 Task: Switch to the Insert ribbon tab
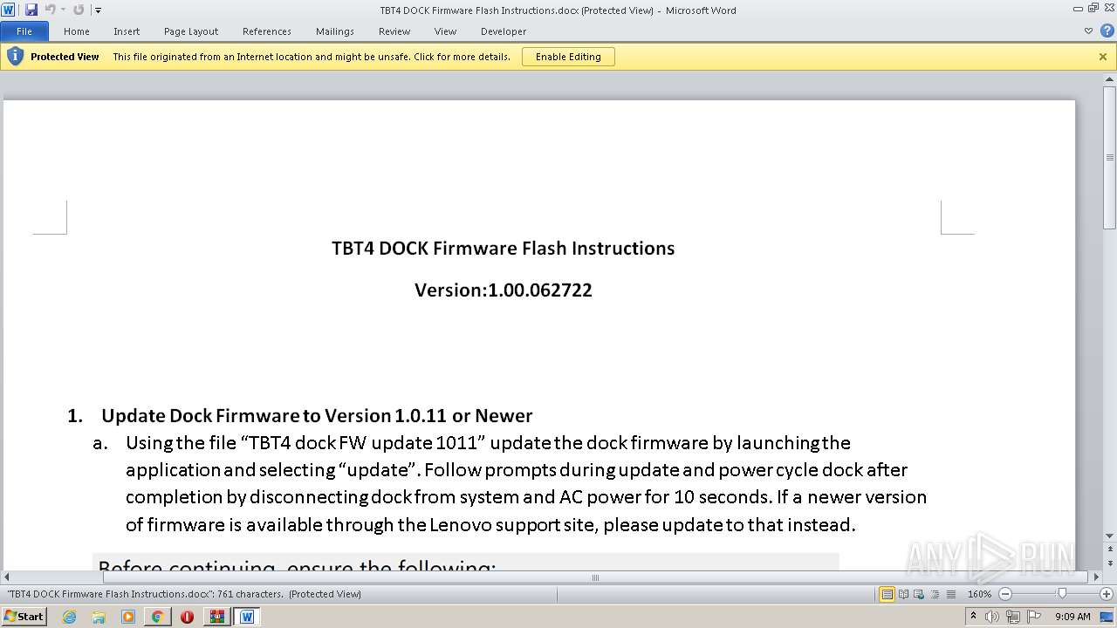[127, 31]
